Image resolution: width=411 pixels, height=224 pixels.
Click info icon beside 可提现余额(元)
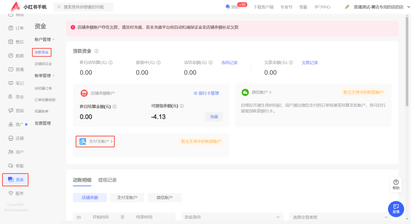[182, 106]
